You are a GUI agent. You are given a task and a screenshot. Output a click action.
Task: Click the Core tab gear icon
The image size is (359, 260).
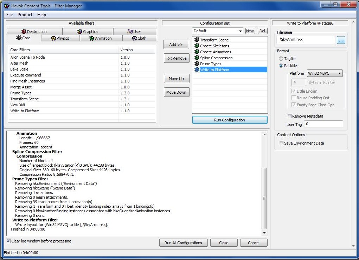(19, 38)
